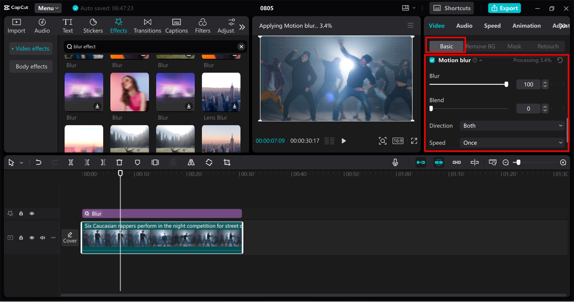Open the Stickers tab
The width and height of the screenshot is (574, 302).
pos(93,26)
